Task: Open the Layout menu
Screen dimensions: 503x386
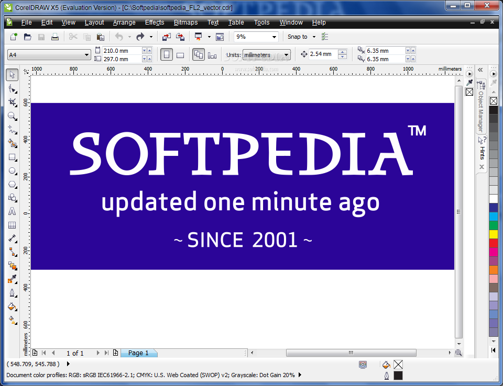Action: pyautogui.click(x=94, y=22)
